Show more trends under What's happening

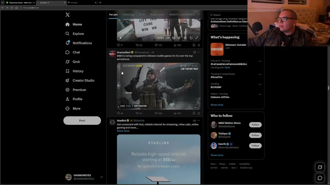click(217, 105)
